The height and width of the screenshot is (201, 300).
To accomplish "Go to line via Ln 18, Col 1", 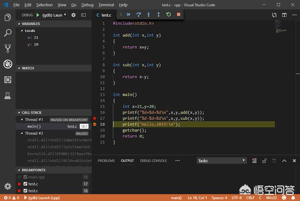I will coord(197,198).
